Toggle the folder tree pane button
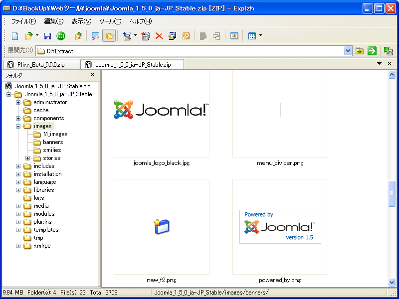399x299 pixels. pos(109,35)
